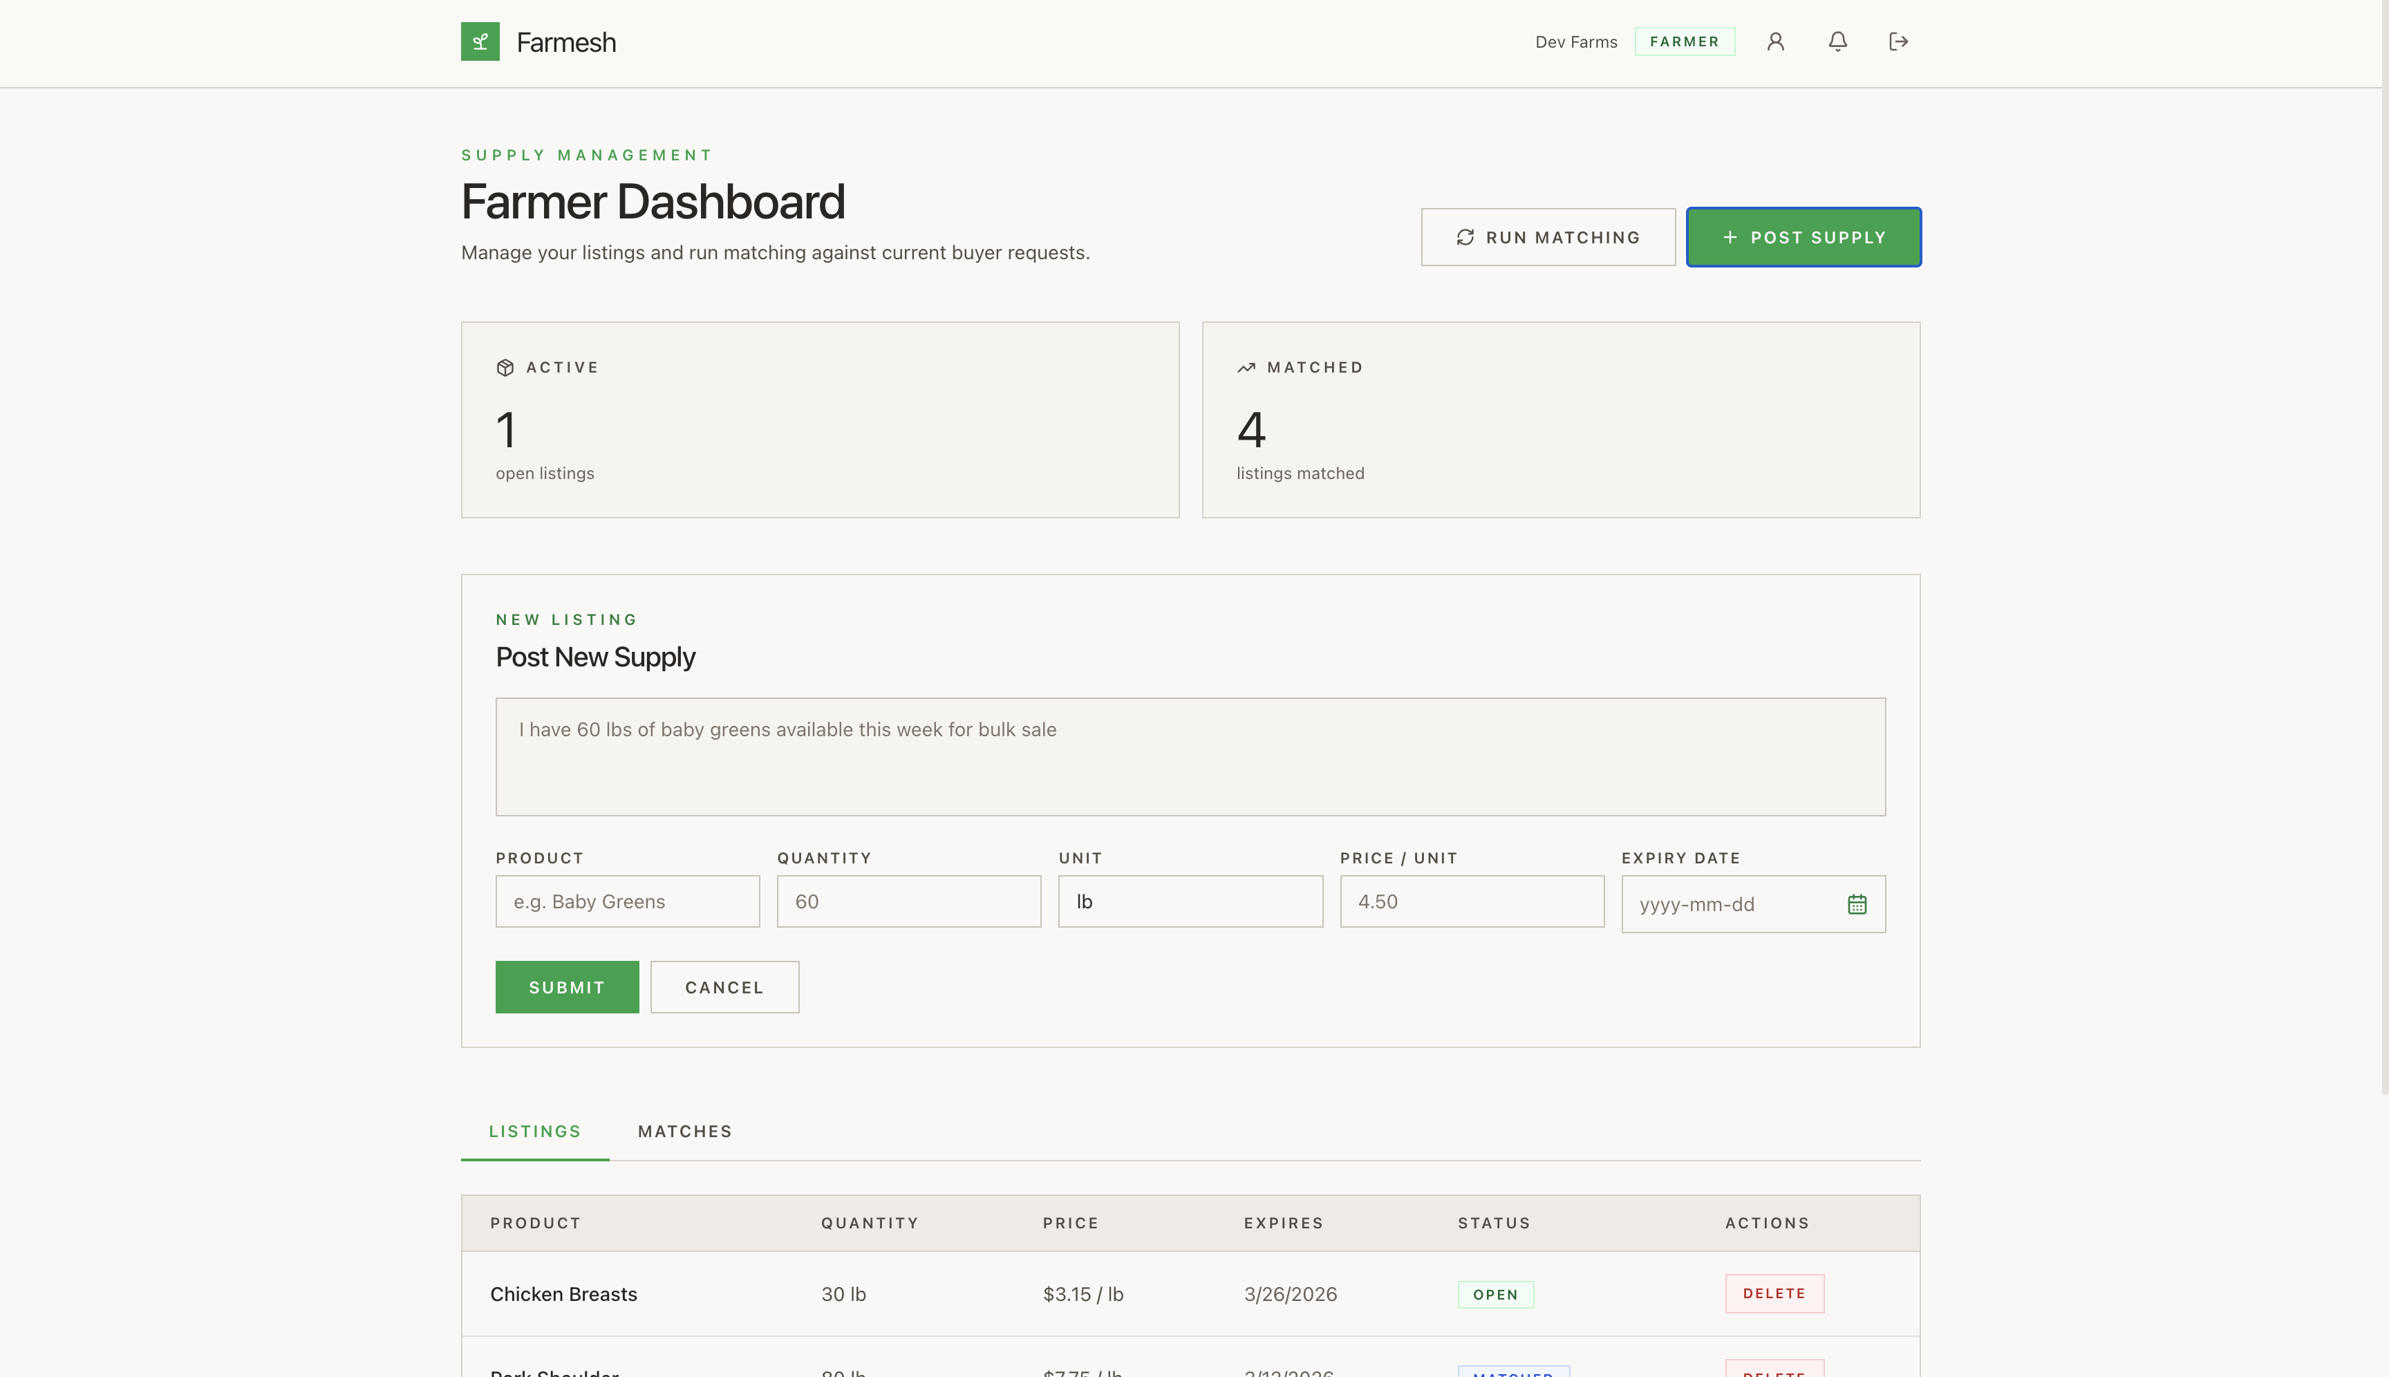Click the logout arrow icon
This screenshot has height=1377, width=2389.
click(1898, 41)
